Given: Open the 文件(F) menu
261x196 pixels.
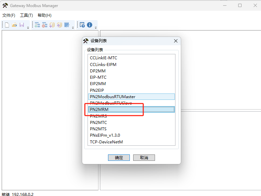Looking at the screenshot, I should pyautogui.click(x=9, y=15).
